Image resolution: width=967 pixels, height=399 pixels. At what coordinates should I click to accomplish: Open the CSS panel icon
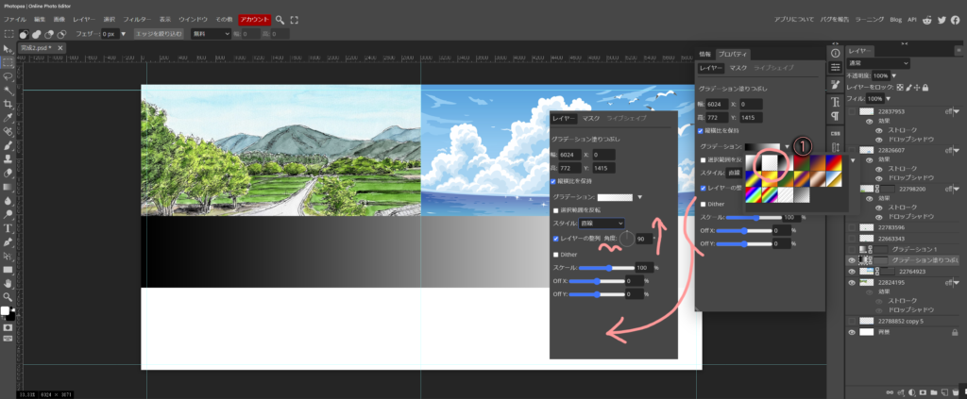coord(835,132)
